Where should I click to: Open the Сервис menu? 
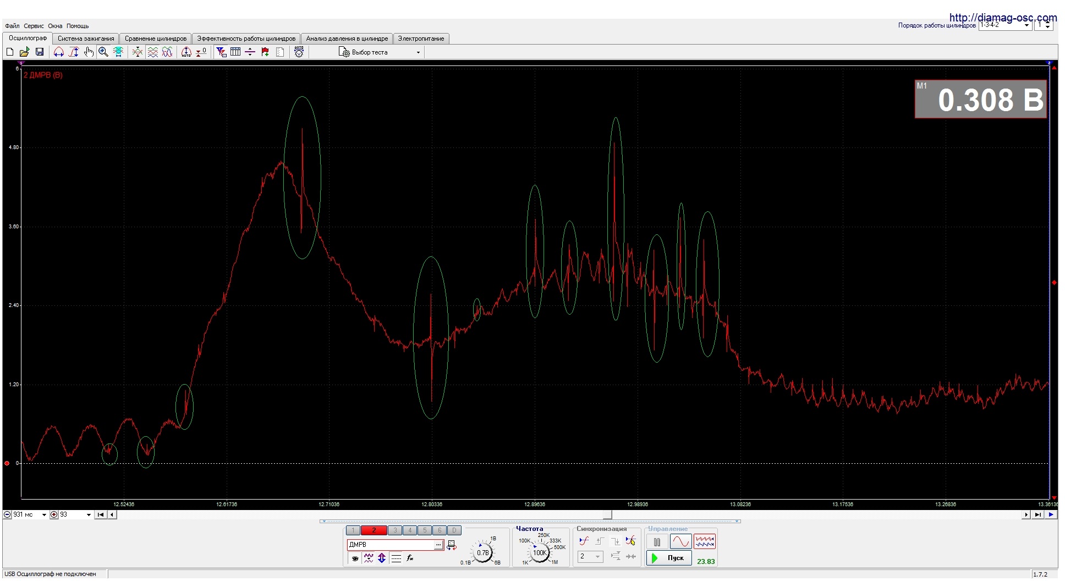click(x=34, y=26)
